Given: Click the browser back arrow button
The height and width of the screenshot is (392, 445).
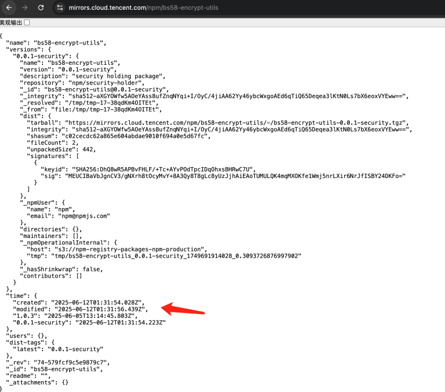Looking at the screenshot, I should click(9, 8).
